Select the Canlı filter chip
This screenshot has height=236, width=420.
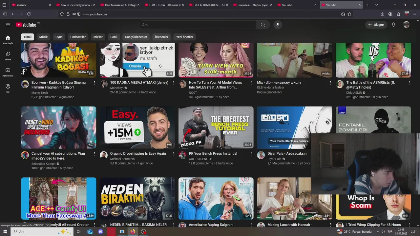click(114, 37)
